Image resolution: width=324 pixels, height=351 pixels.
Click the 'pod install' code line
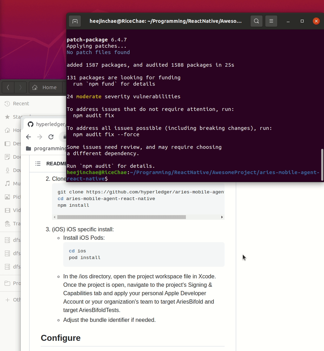point(84,258)
